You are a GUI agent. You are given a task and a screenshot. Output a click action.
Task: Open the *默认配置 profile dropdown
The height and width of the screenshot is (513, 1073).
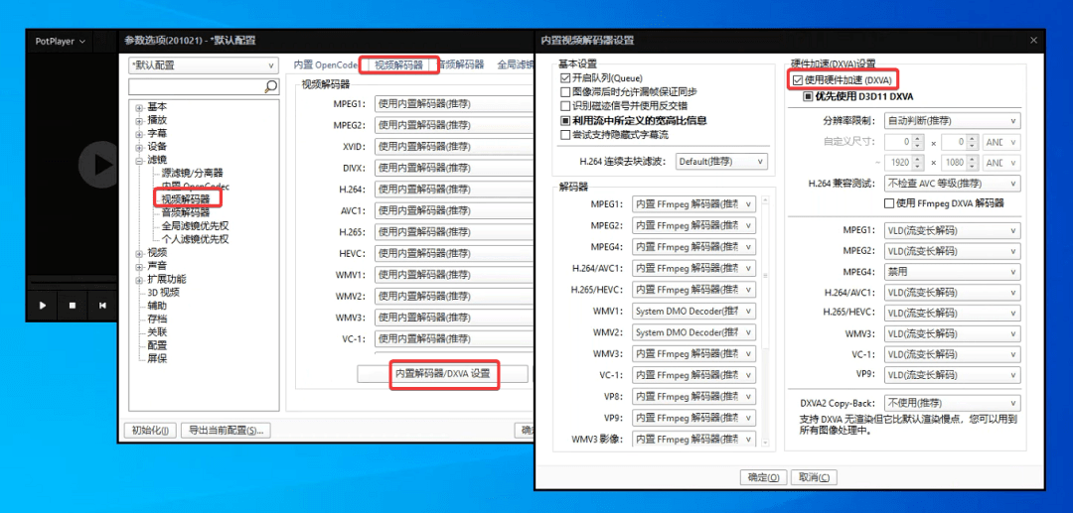point(204,65)
